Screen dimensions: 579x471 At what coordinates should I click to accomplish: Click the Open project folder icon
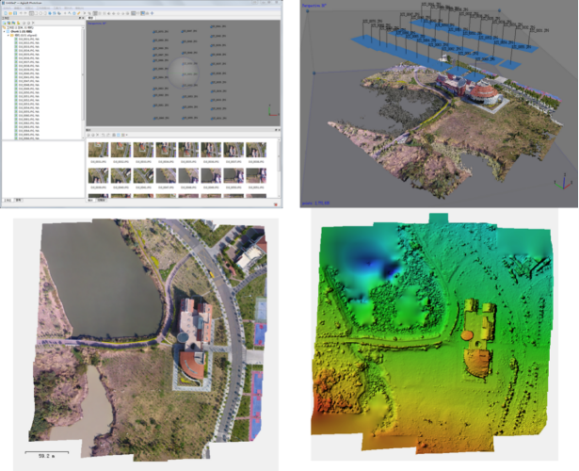tap(10, 13)
